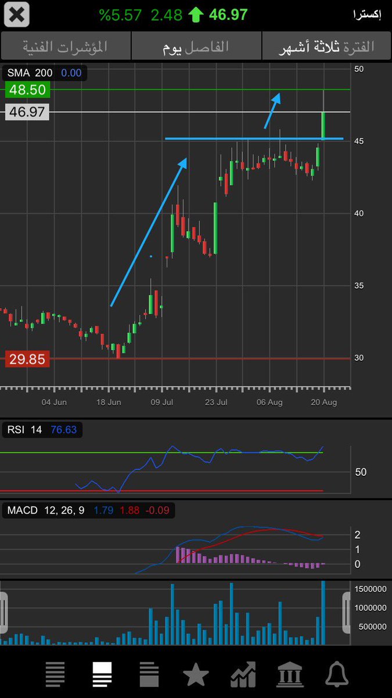Tap the RSI value 76.63
This screenshot has width=392, height=698.
pyautogui.click(x=63, y=430)
